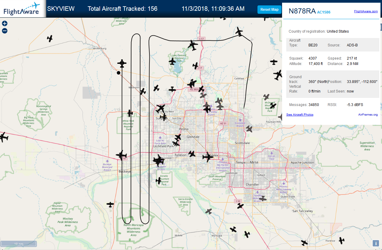
Task: Open the AirFrames.org link
Action: [x=368, y=115]
